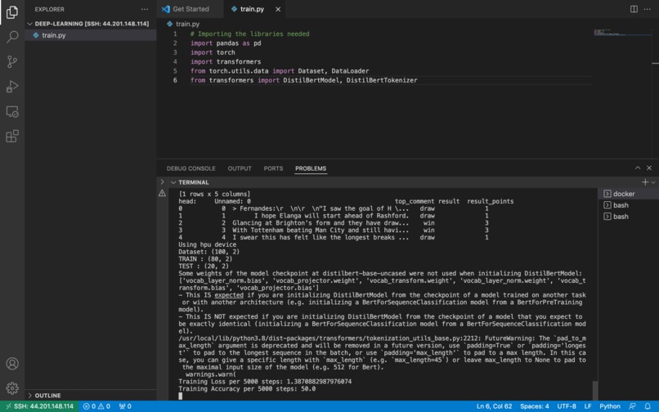Image resolution: width=659 pixels, height=412 pixels.
Task: Select the second bash terminal instance
Action: (x=628, y=217)
